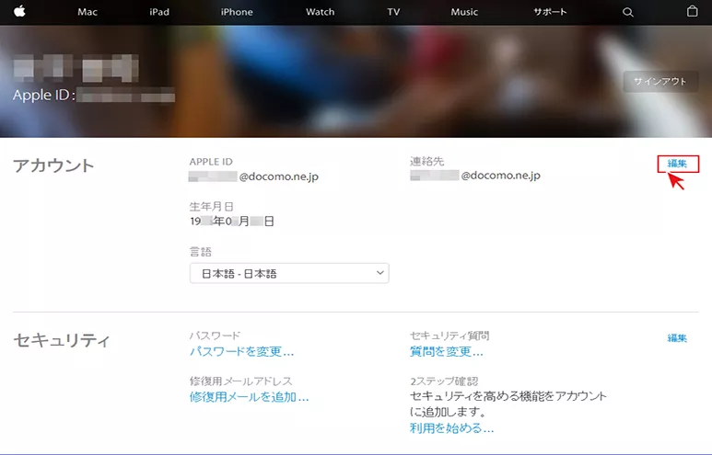
Task: Open the shopping bag icon
Action: pos(692,12)
